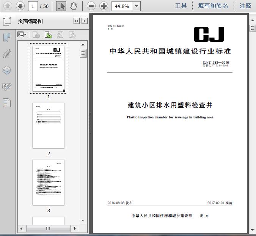The height and width of the screenshot is (236, 256).
Task: Click the page number input field
Action: tap(33, 6)
